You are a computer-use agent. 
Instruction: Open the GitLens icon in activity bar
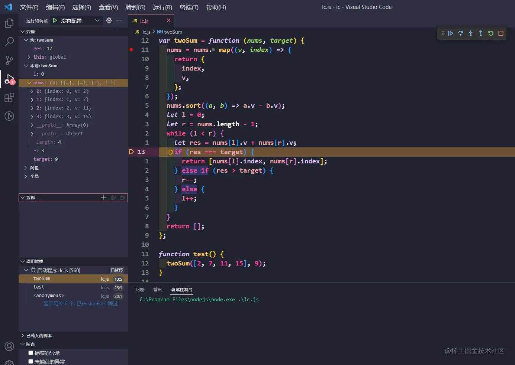[9, 116]
